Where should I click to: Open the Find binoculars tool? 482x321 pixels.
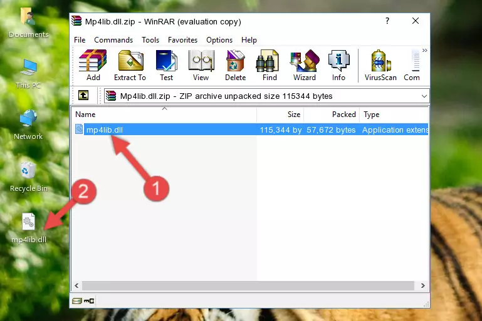point(270,65)
